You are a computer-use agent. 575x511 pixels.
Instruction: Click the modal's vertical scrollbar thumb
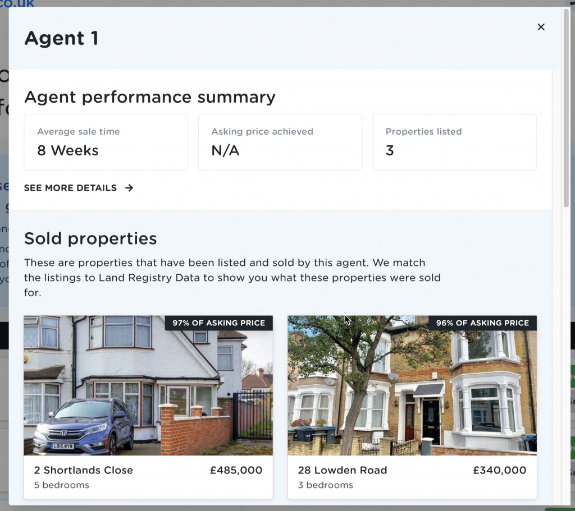pos(566,108)
